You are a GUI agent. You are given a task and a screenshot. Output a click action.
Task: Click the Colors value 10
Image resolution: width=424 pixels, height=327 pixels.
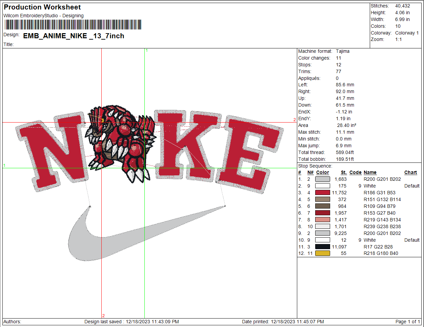point(398,26)
